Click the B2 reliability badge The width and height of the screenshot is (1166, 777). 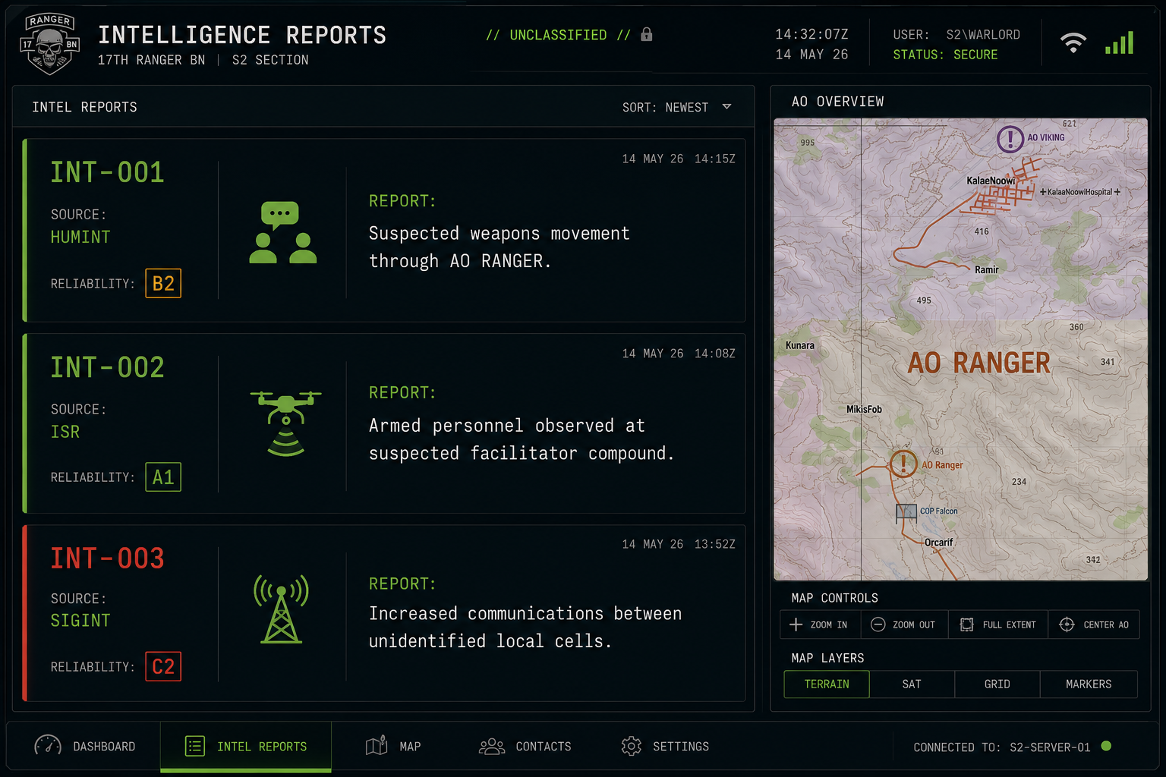163,284
